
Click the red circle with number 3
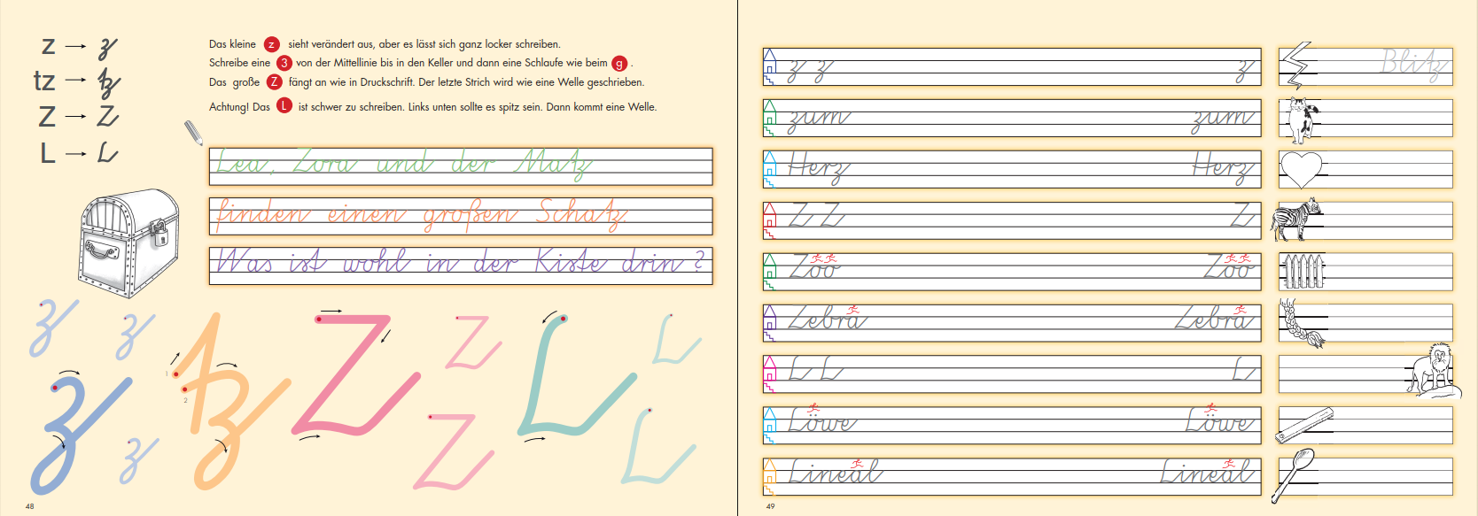284,63
